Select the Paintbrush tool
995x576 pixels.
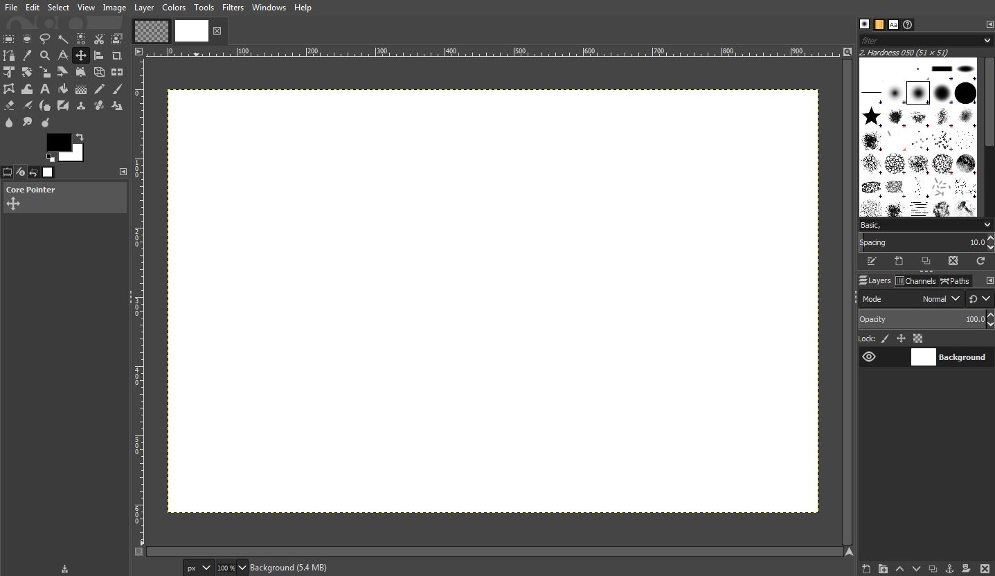(117, 89)
